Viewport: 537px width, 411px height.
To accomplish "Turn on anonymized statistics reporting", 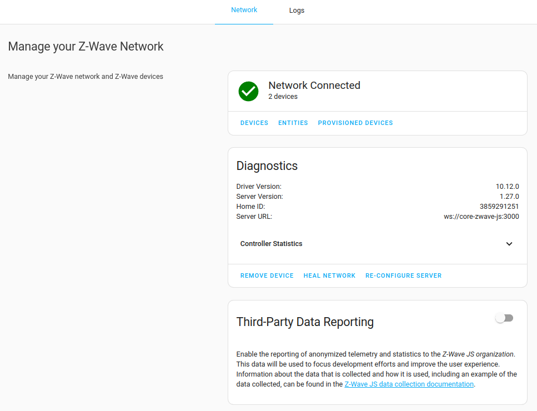I will click(x=504, y=318).
